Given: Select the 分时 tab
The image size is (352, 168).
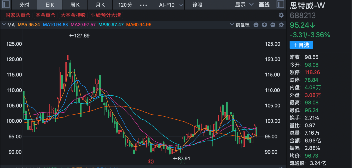Looking at the screenshot, I should 24,5.
